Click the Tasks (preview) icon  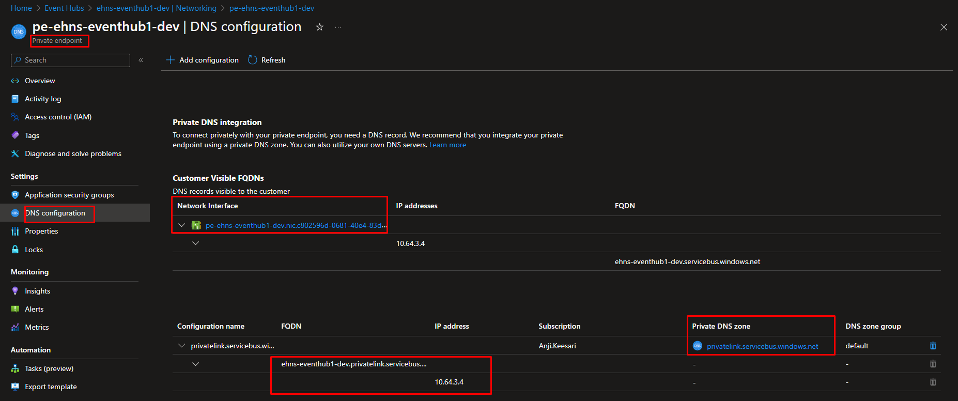[x=15, y=368]
